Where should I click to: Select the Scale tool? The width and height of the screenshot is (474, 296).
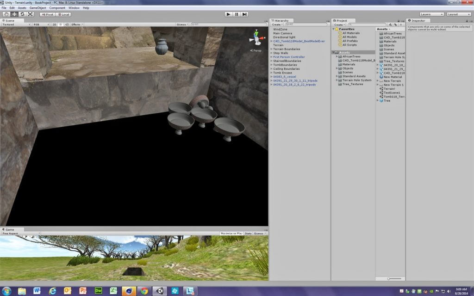pyautogui.click(x=31, y=14)
